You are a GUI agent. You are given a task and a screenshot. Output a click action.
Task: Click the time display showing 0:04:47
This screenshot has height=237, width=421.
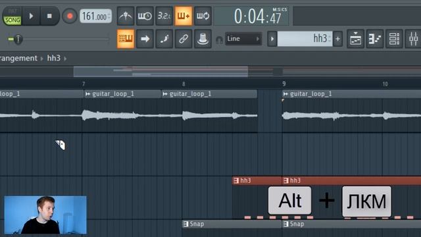[251, 16]
